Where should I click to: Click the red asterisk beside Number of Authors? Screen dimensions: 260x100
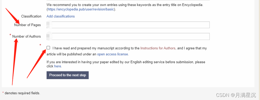pos(10,35)
